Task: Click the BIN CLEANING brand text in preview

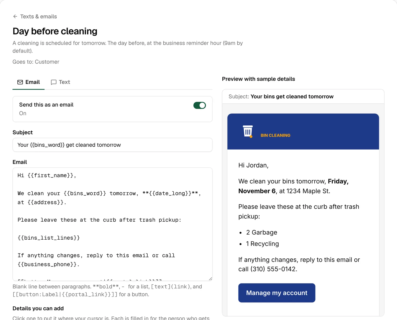Action: [x=275, y=136]
